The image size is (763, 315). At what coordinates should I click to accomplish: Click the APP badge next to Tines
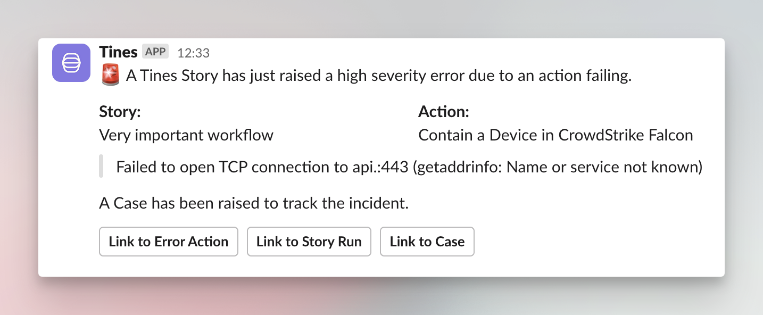click(x=155, y=52)
